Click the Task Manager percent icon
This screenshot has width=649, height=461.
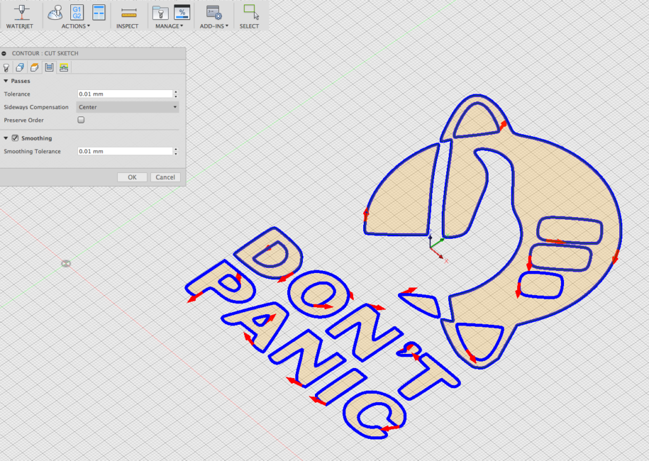(x=182, y=11)
